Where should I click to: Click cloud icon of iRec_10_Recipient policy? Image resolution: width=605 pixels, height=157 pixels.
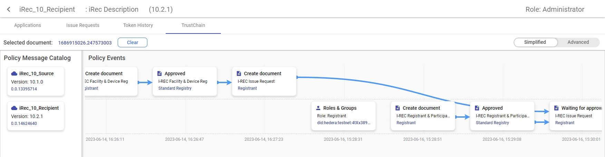14,108
